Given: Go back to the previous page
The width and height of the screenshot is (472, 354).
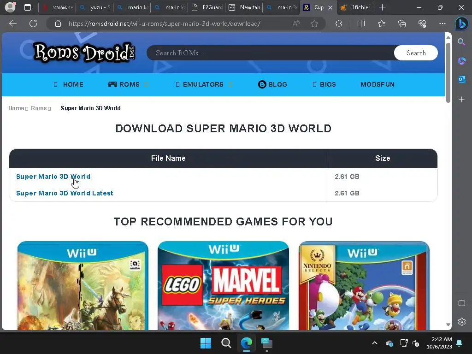Looking at the screenshot, I should click(x=12, y=24).
